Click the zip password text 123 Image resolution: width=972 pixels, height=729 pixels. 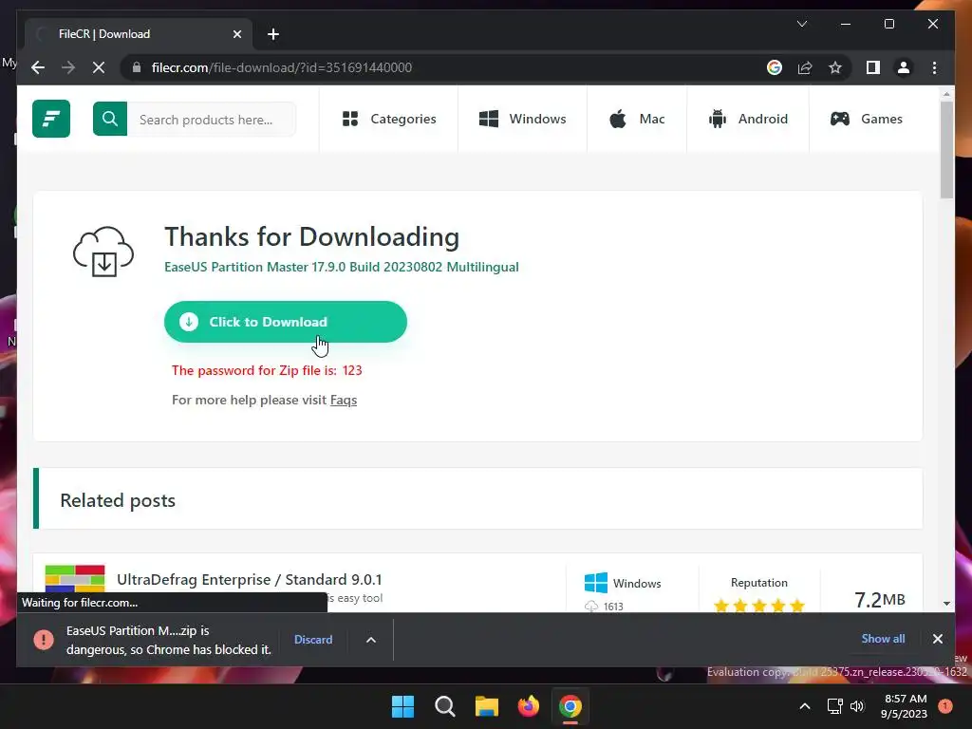352,370
